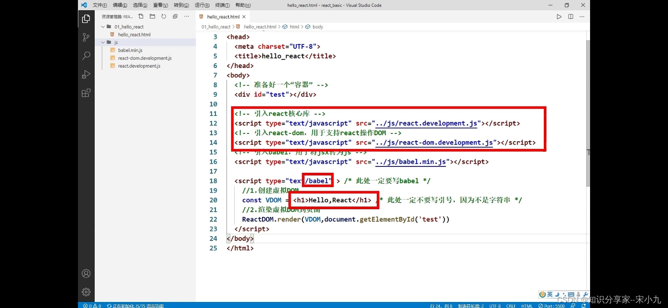Click the ReactDOM.render line of code
The height and width of the screenshot is (308, 668).
(346, 219)
